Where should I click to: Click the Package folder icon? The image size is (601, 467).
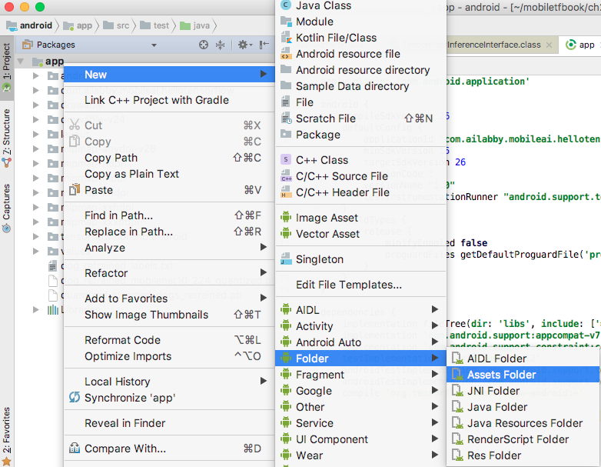click(286, 134)
